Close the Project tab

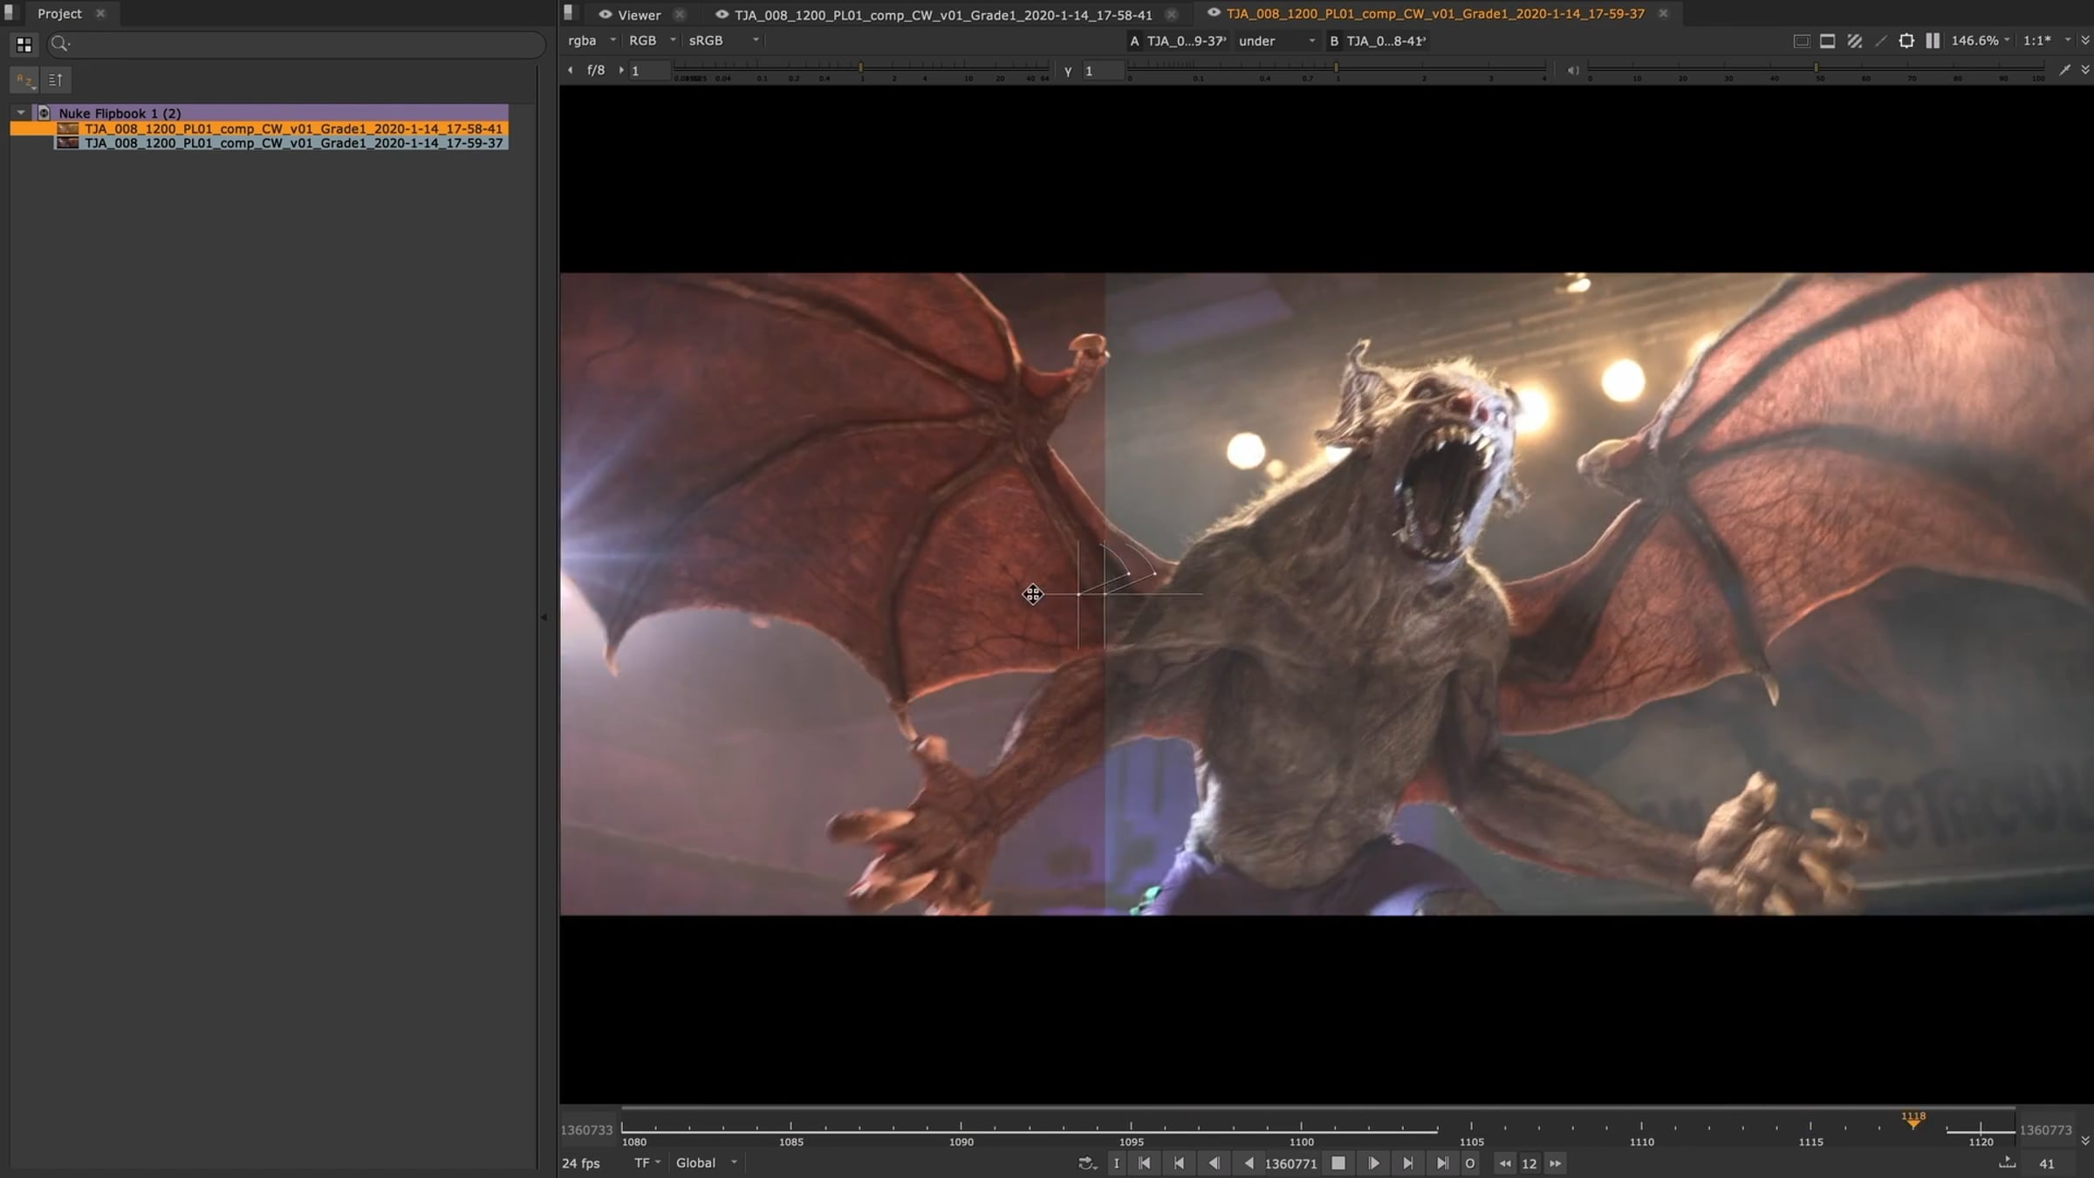[100, 14]
